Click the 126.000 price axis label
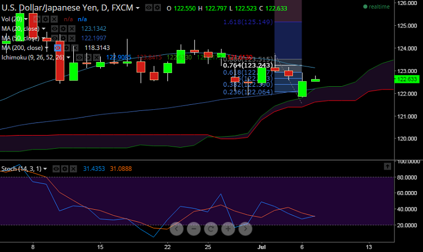The image size is (423, 252). click(407, 3)
